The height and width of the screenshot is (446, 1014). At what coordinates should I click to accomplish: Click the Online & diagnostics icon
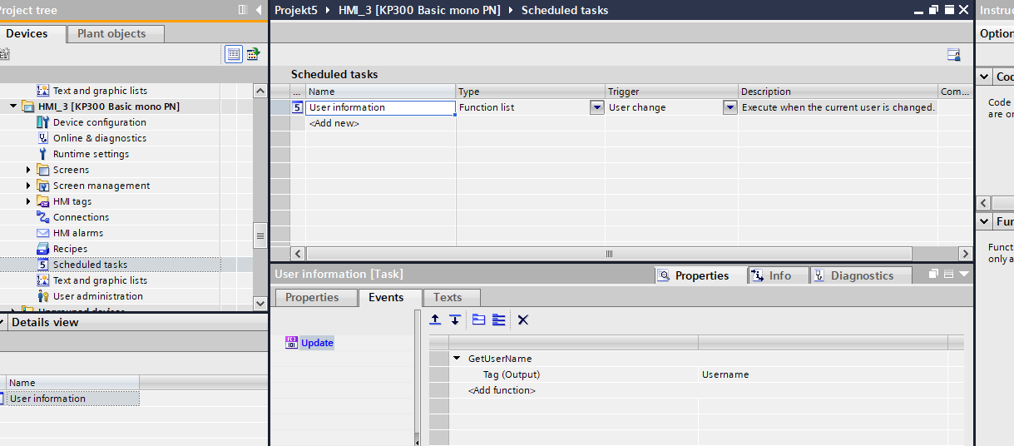[x=43, y=138]
